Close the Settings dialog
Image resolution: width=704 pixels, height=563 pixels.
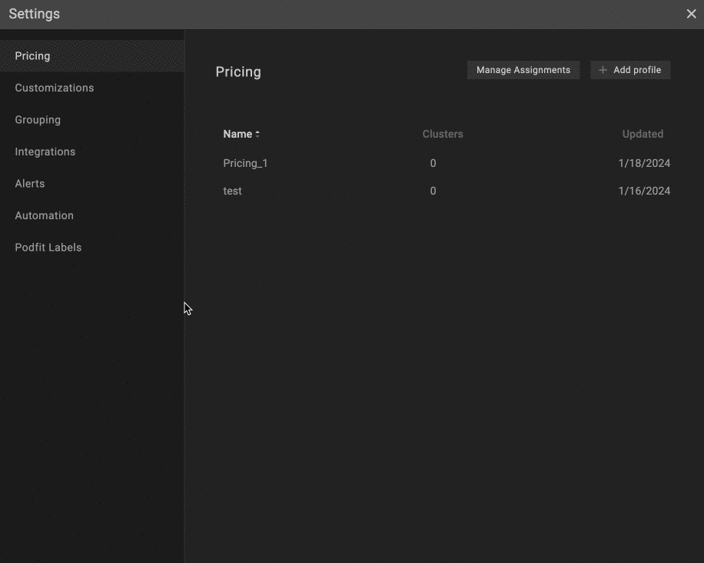(690, 14)
